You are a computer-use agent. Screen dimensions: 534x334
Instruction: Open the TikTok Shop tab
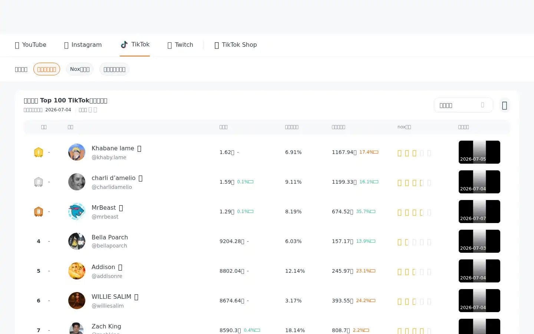(235, 45)
